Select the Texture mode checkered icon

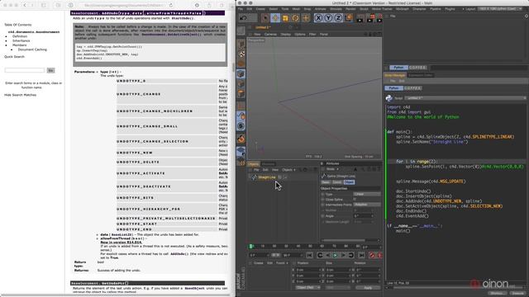241,54
